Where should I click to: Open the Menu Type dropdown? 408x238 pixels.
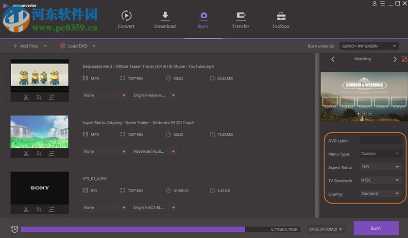[x=381, y=154]
